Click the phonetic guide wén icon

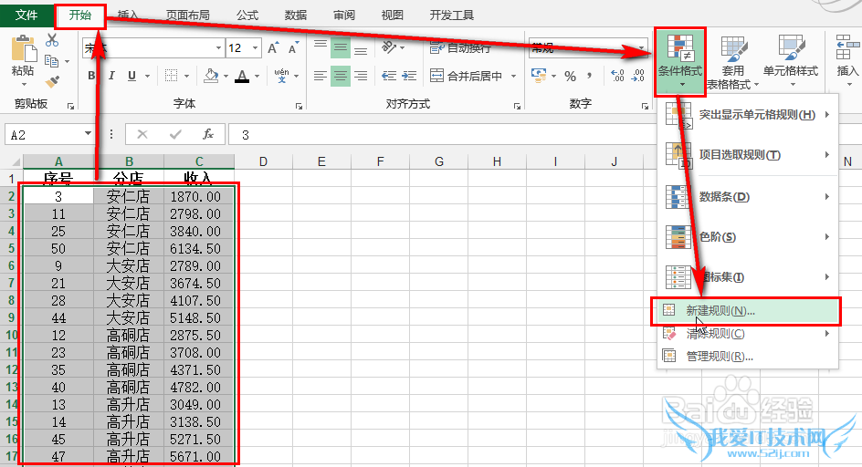pyautogui.click(x=281, y=76)
